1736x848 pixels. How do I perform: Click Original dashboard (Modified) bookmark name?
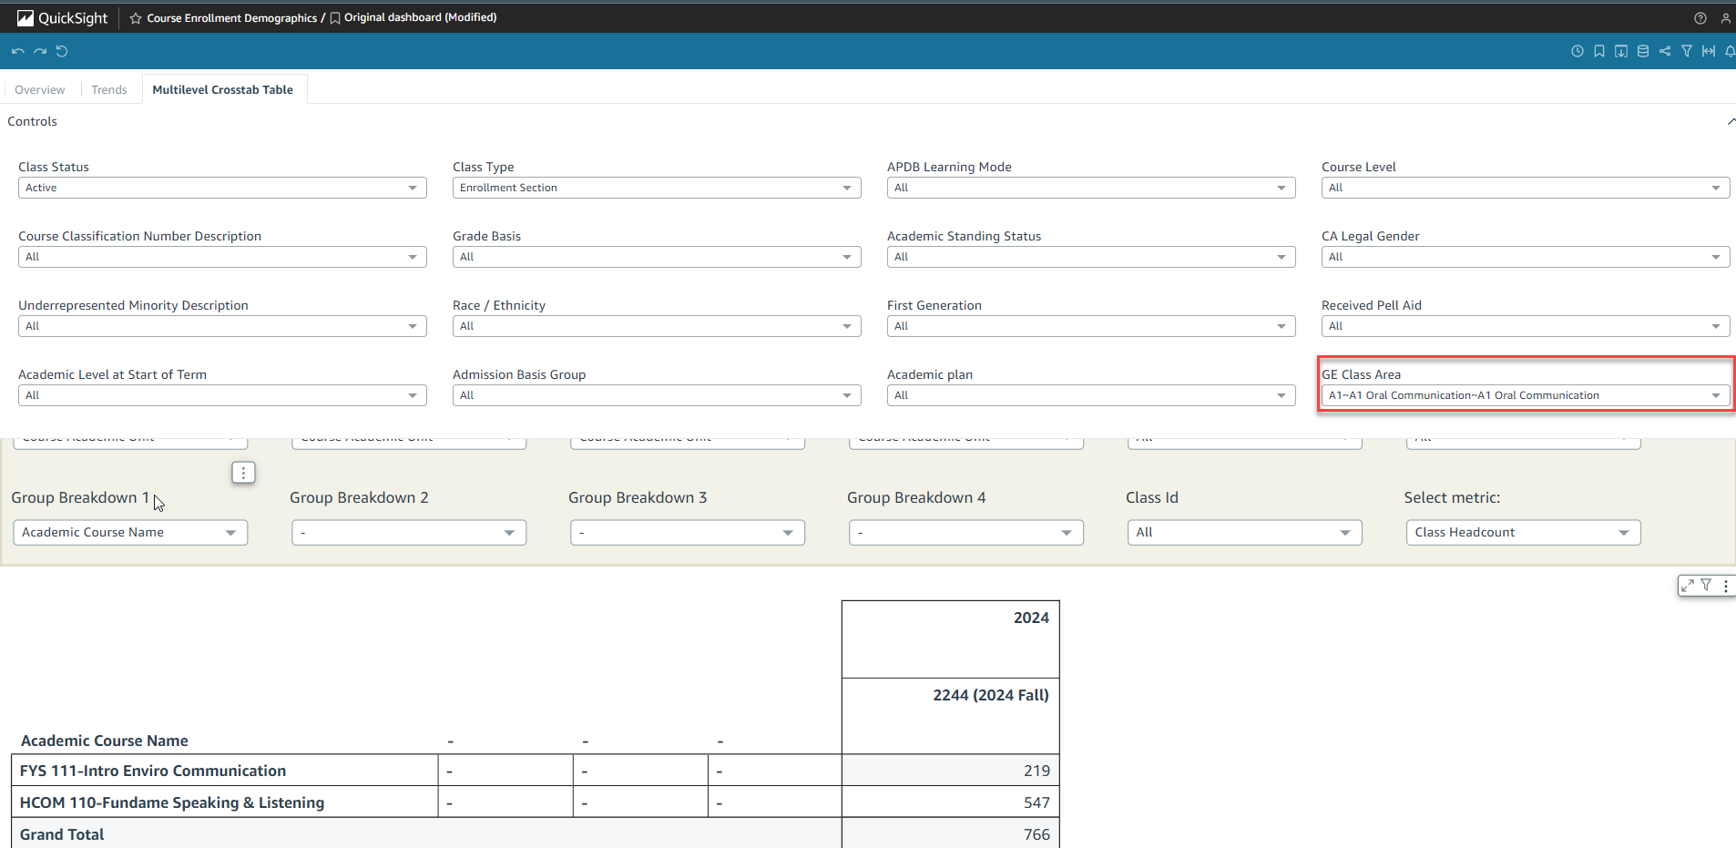click(x=421, y=17)
